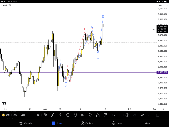
Task: Share the chart with share icon
Action: [98, 115]
